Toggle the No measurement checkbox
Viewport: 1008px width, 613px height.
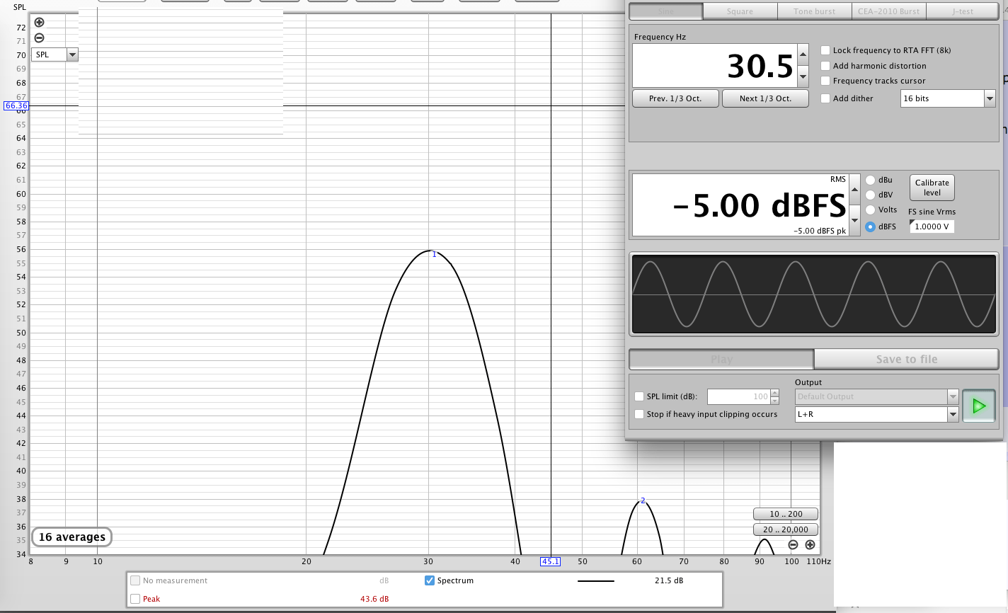(135, 580)
